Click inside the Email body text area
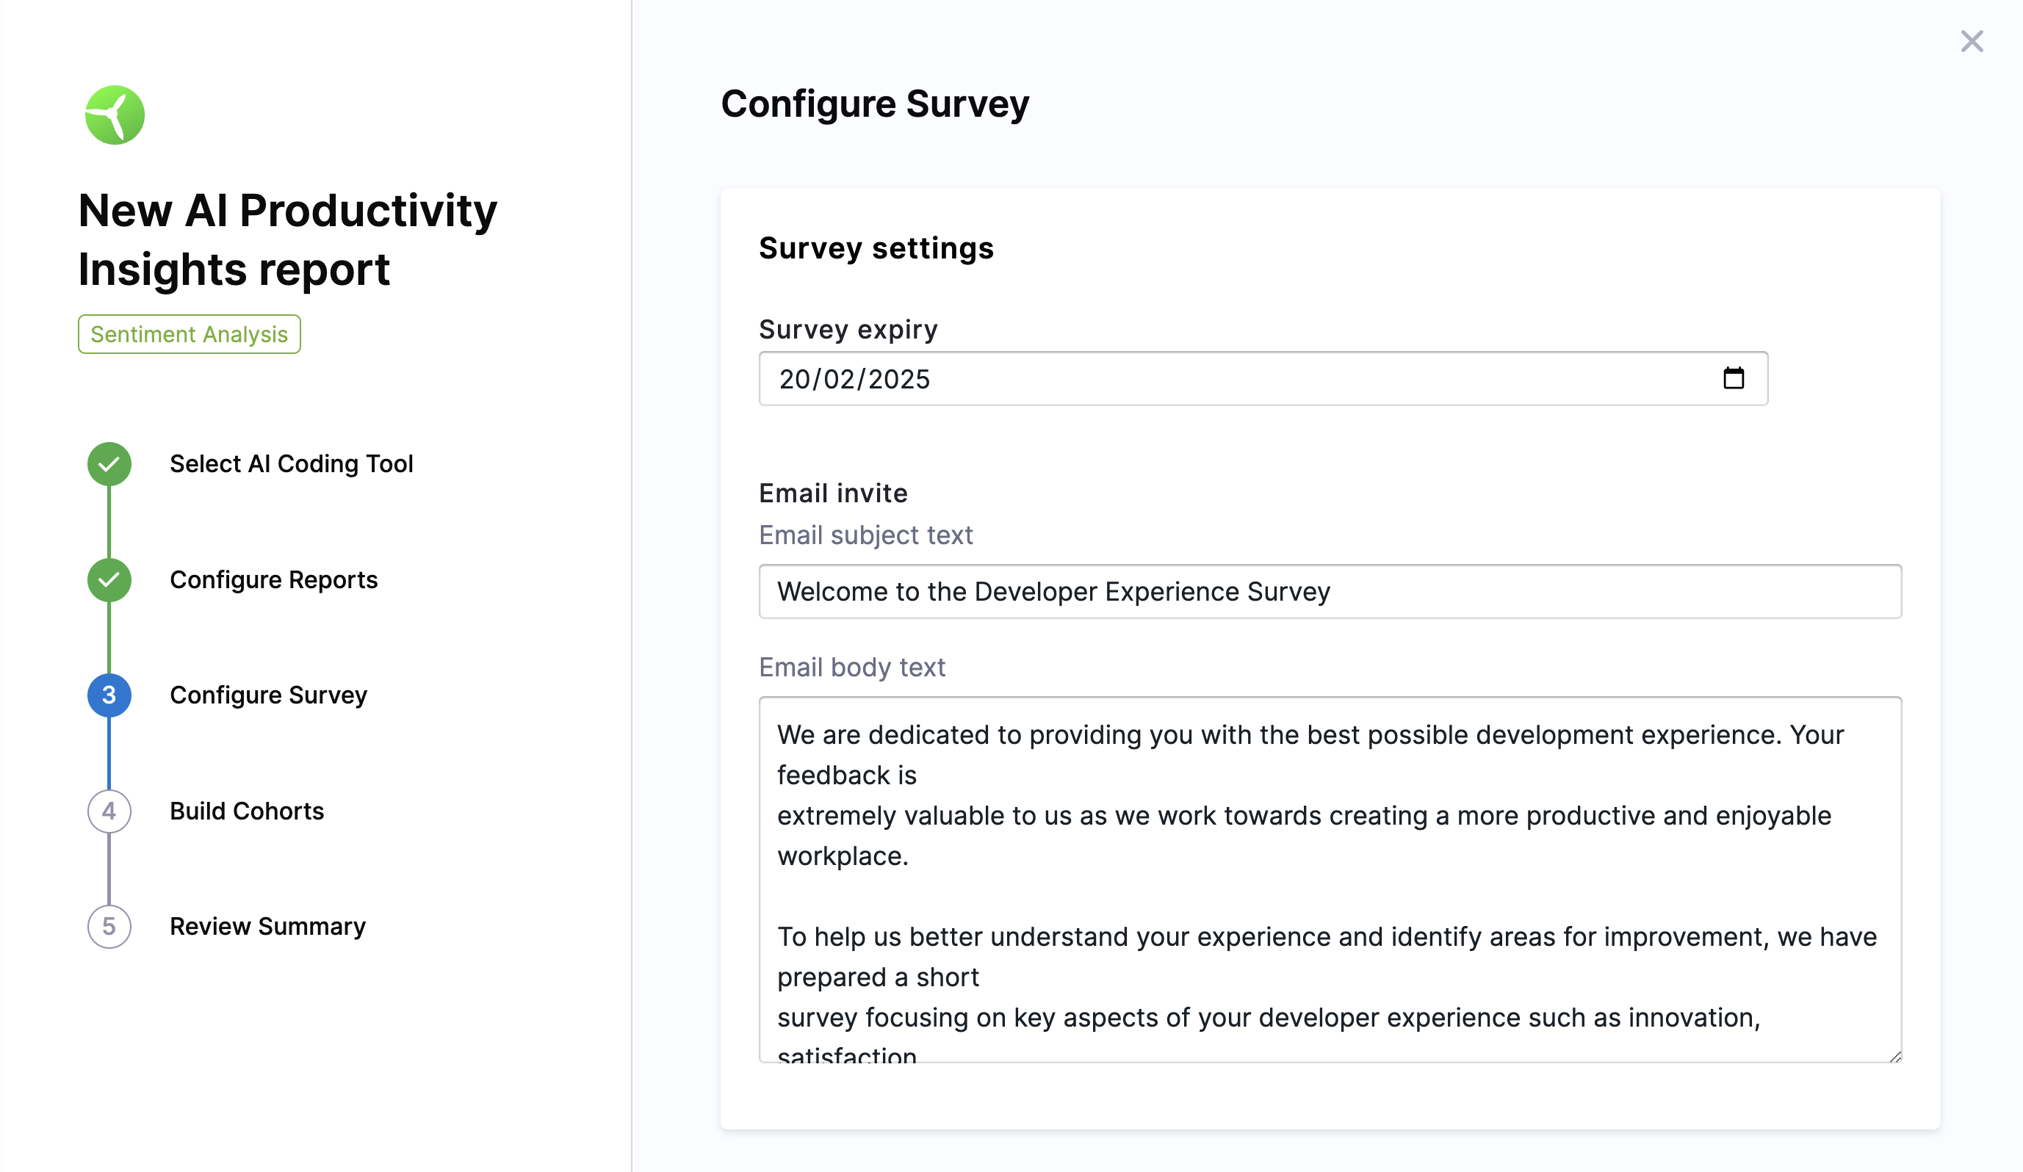Viewport: 2023px width, 1172px height. (x=1330, y=879)
